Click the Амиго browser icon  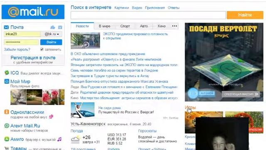tap(7, 139)
